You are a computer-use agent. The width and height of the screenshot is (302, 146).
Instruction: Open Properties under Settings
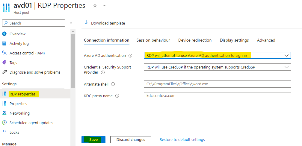coord(18,104)
